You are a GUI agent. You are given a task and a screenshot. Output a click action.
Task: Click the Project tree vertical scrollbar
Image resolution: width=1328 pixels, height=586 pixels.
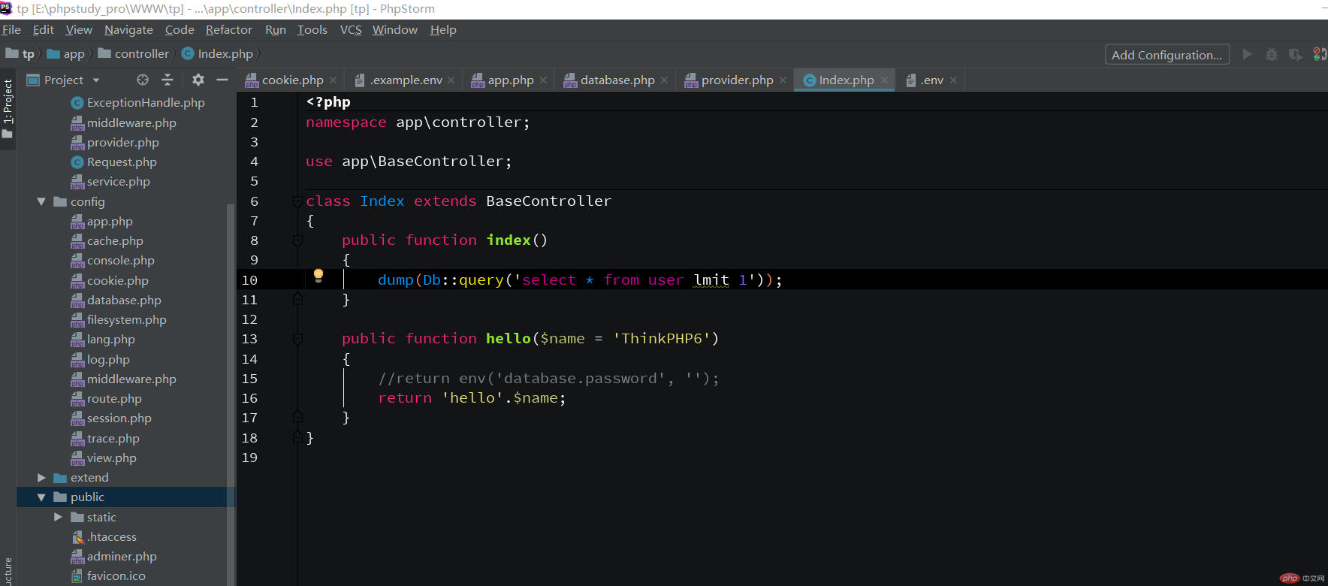(231, 394)
